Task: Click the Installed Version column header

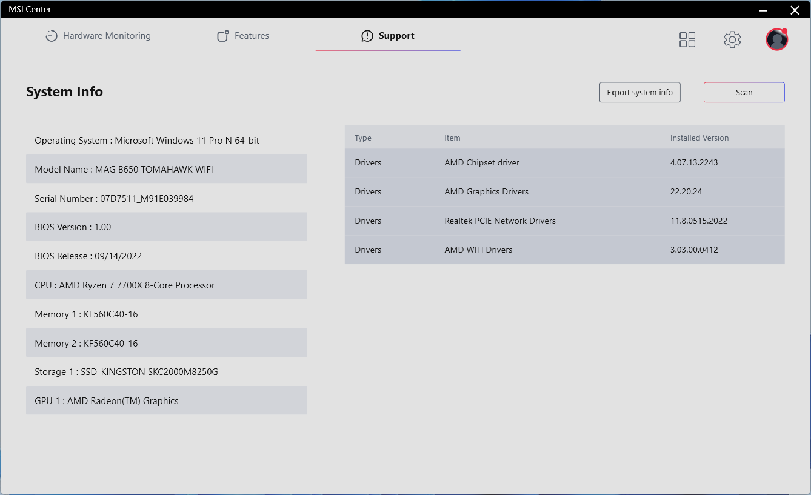Action: coord(699,138)
